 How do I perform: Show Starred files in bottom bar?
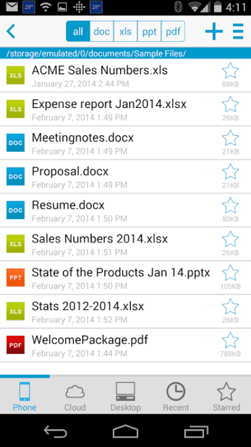[x=226, y=397]
